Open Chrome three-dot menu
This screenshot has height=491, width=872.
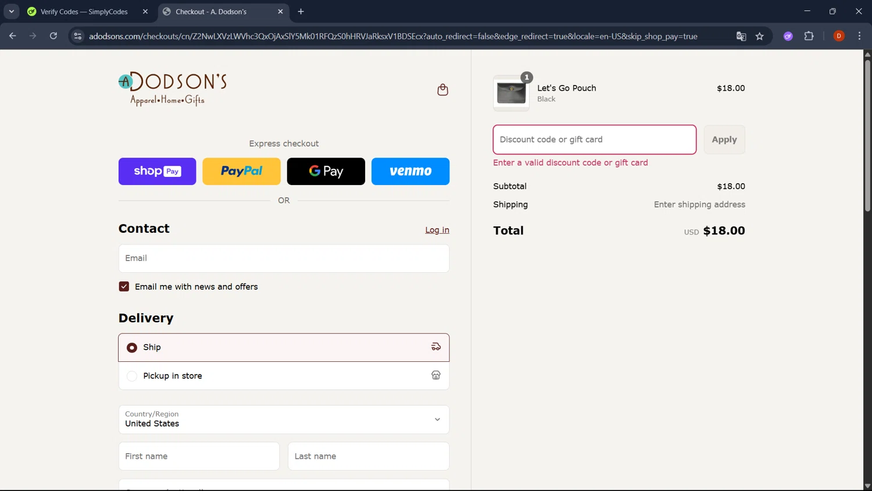point(859,36)
